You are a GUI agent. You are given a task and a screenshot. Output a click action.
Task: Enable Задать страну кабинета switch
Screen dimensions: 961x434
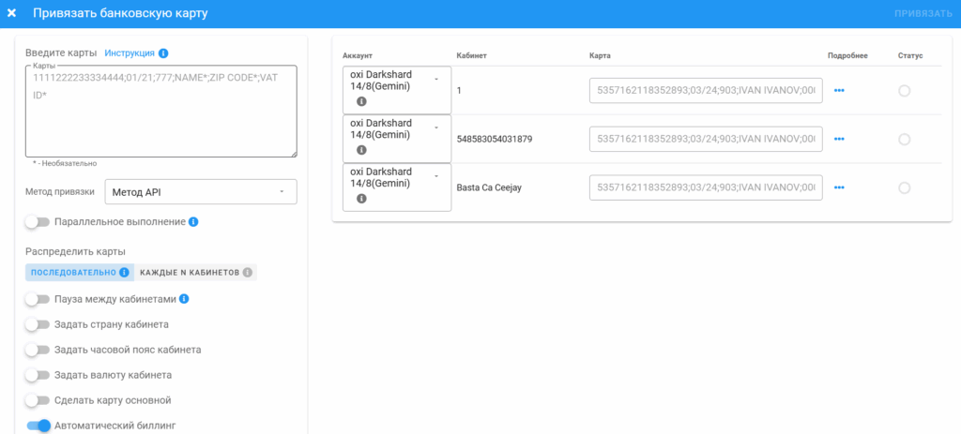pyautogui.click(x=38, y=324)
